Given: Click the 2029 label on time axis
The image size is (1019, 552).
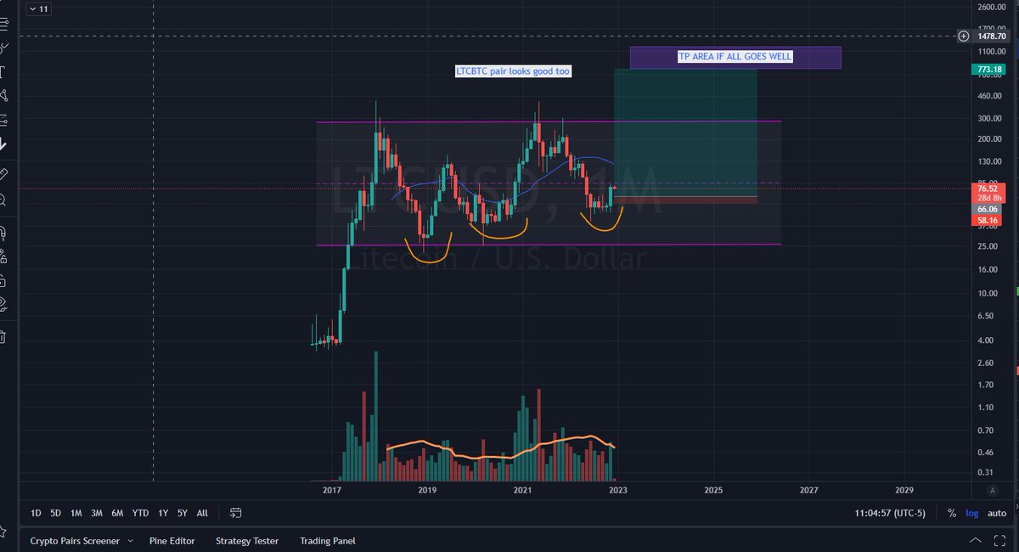Looking at the screenshot, I should [904, 490].
